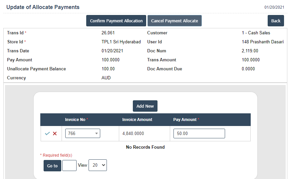
Task: Click the date 01/20/2021 in the header
Action: (274, 7)
